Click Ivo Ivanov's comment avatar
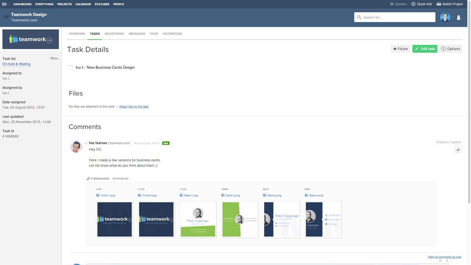 (x=76, y=146)
